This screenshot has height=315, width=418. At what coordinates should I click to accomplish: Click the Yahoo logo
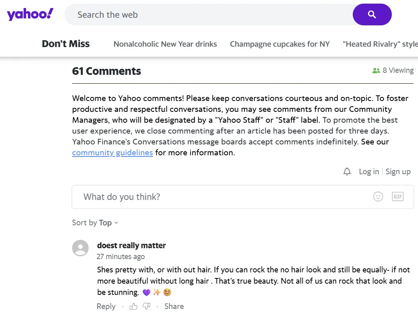point(30,14)
